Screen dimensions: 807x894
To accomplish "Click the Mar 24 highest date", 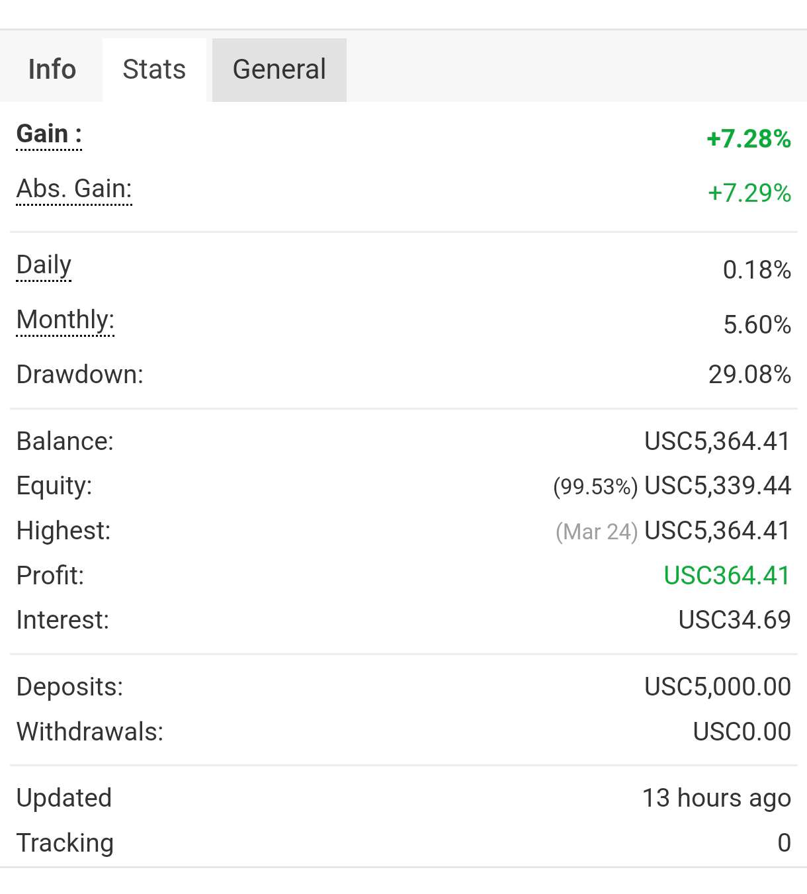I will [597, 532].
